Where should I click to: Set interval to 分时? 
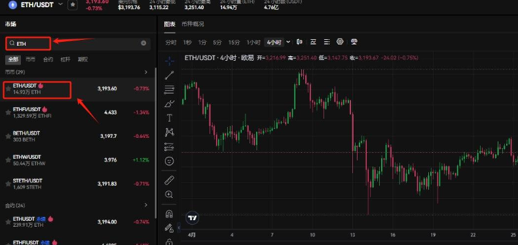pyautogui.click(x=171, y=42)
